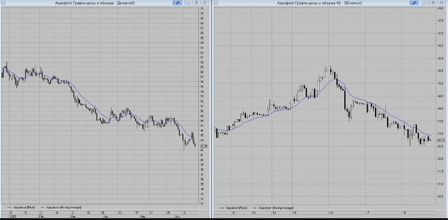Click the 47,0 price level on the 60-minute scale

click(x=440, y=34)
